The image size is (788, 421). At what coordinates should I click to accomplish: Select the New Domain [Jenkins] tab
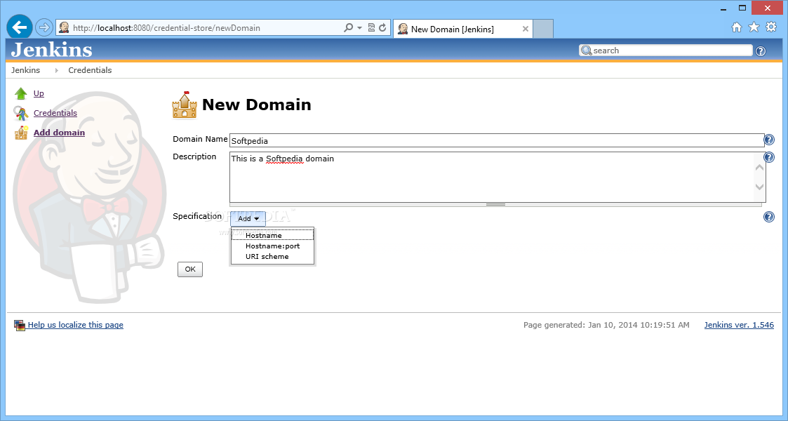click(462, 29)
